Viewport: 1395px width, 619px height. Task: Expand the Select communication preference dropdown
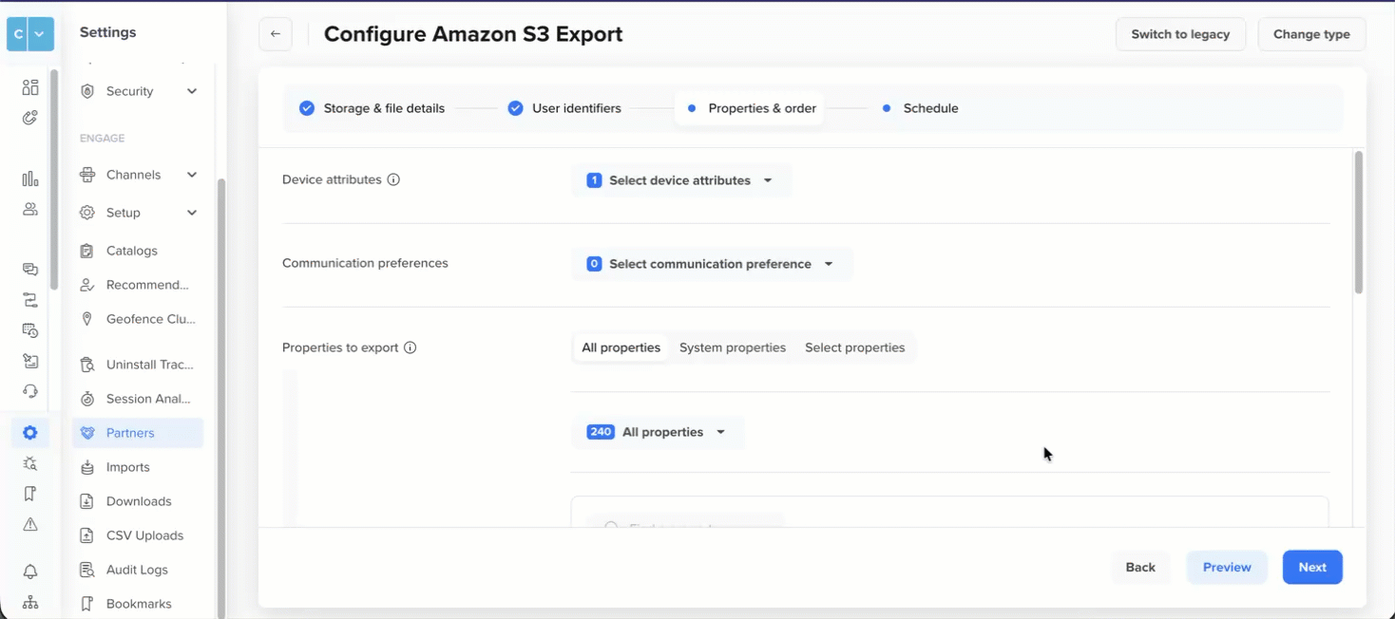coord(711,263)
